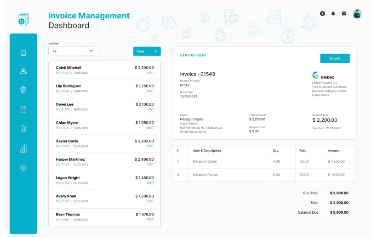Select Xavier Davis invoice in the list
The height and width of the screenshot is (238, 377).
click(104, 143)
